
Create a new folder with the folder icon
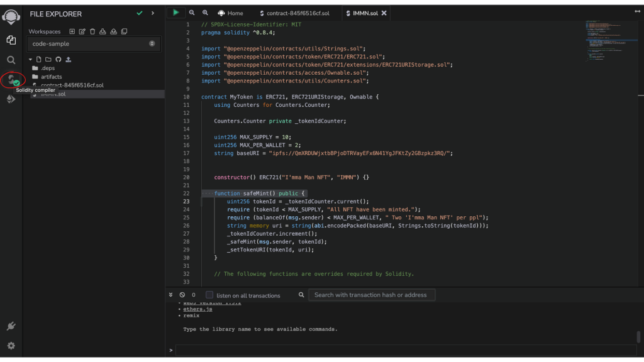(x=48, y=60)
